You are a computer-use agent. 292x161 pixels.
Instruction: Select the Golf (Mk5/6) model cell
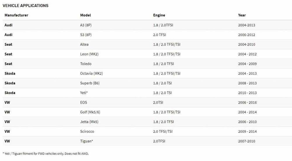[90, 112]
